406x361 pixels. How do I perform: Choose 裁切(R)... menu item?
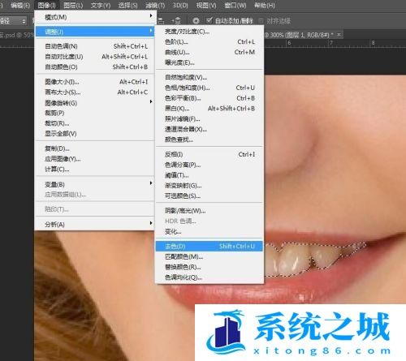(x=94, y=123)
